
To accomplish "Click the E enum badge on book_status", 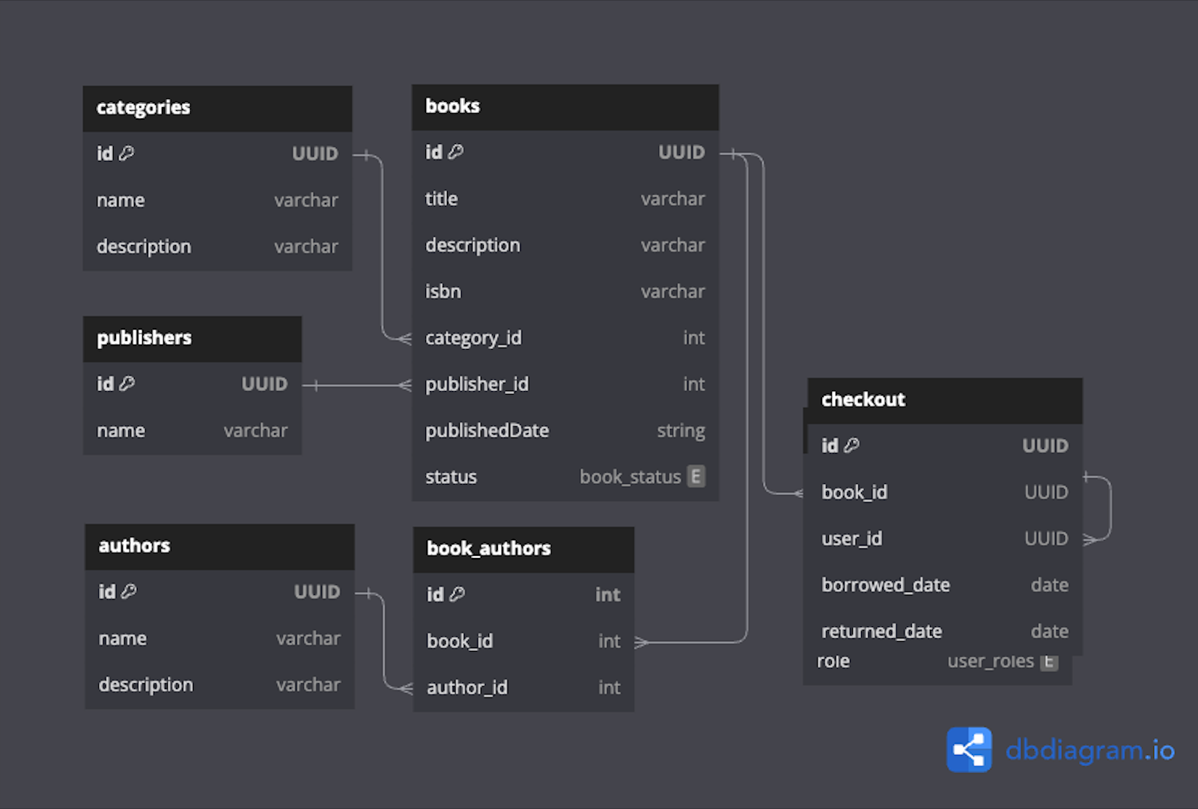I will pos(696,476).
